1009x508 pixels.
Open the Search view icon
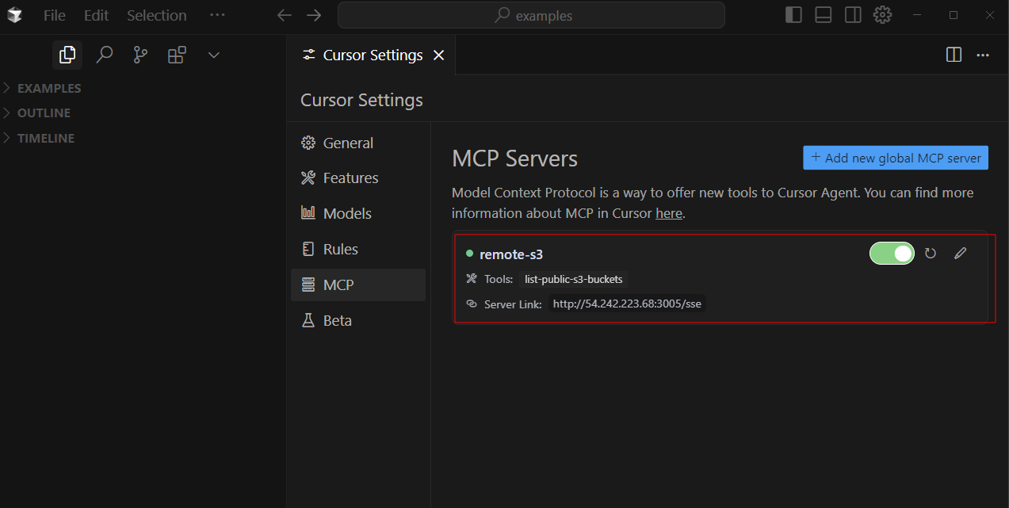pyautogui.click(x=104, y=55)
